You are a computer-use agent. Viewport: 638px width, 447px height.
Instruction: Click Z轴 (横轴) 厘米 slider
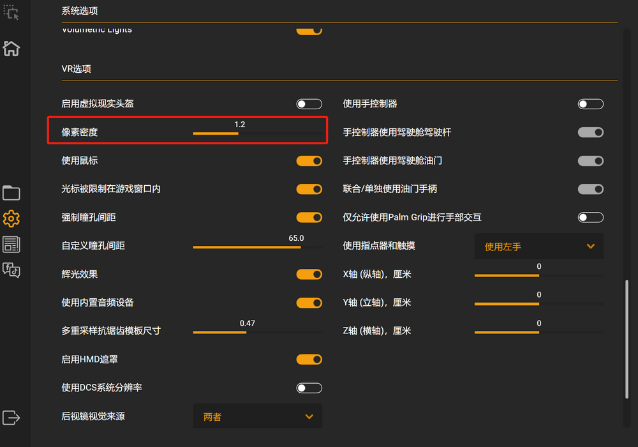(x=539, y=332)
